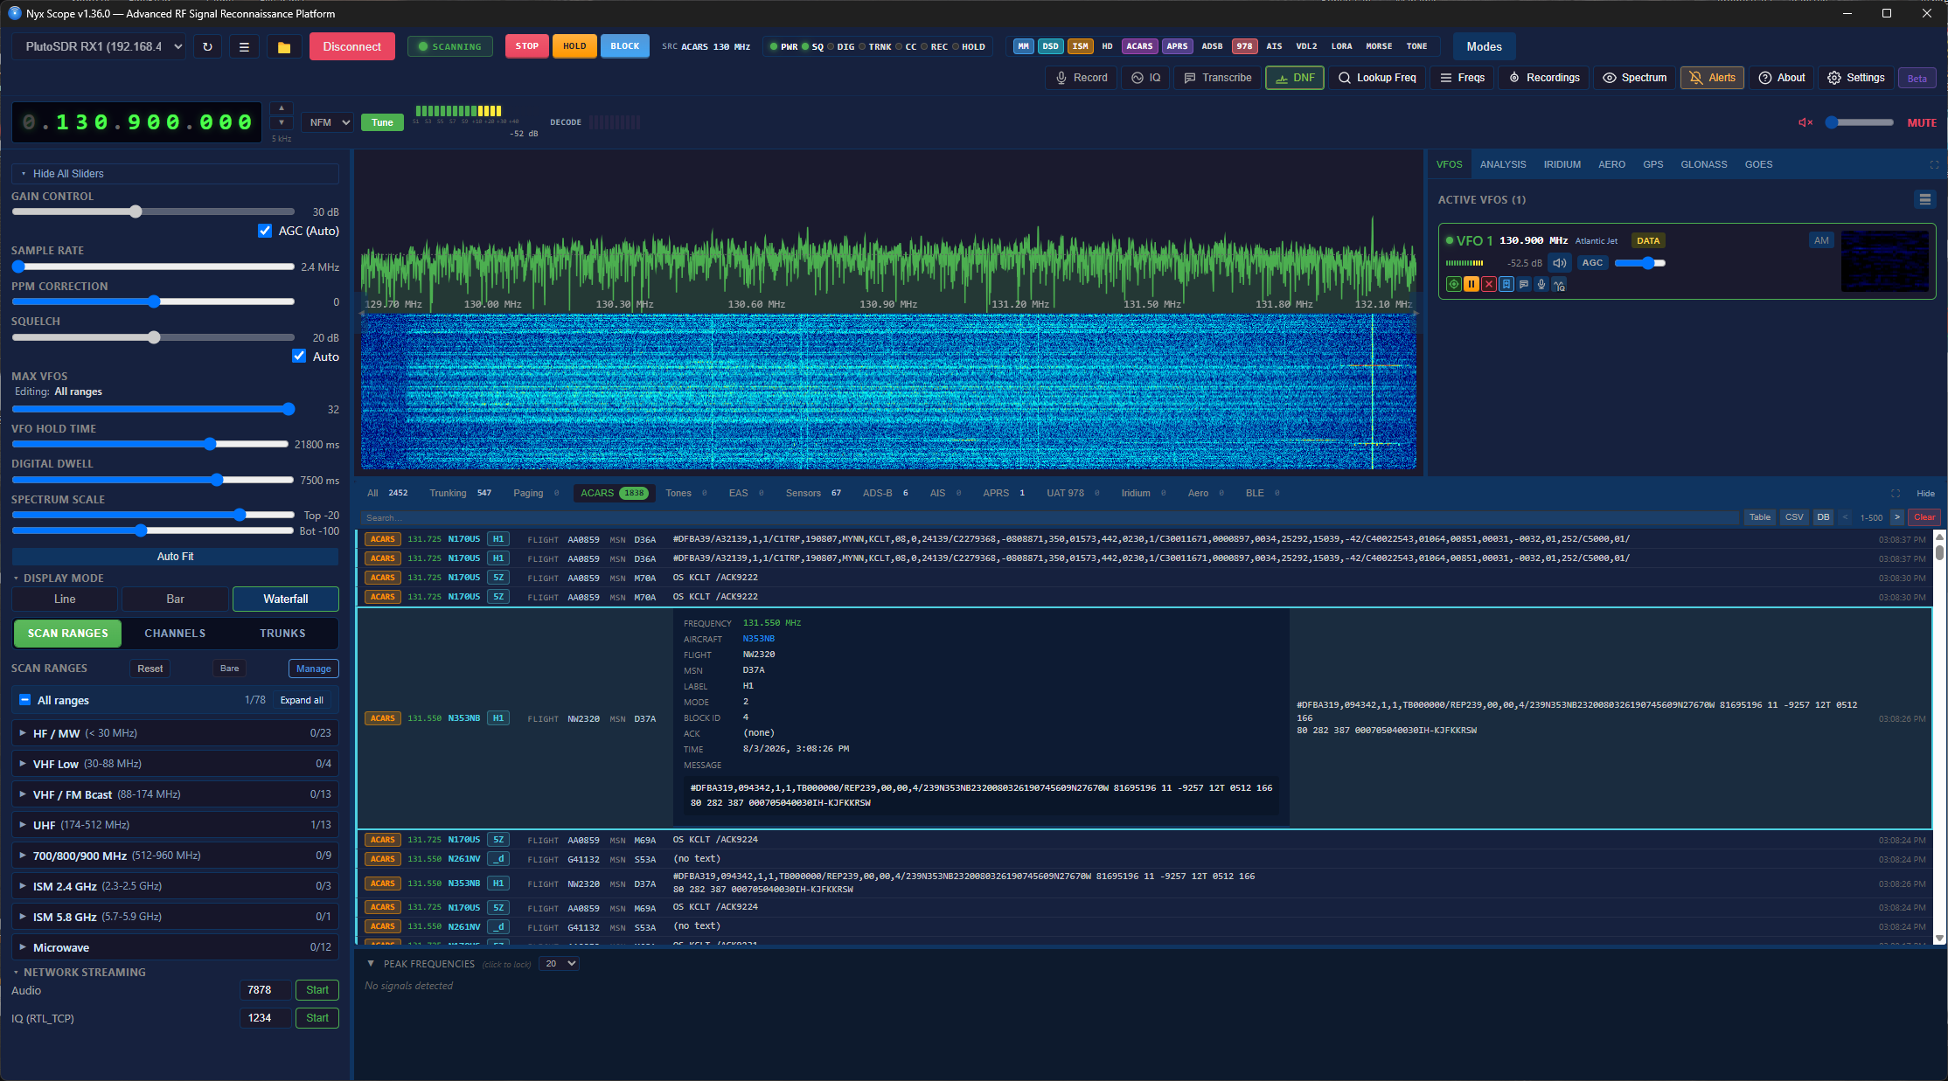Screen dimensions: 1948x1081
Task: Click the VFO 1 chat transcript icon
Action: (1524, 284)
